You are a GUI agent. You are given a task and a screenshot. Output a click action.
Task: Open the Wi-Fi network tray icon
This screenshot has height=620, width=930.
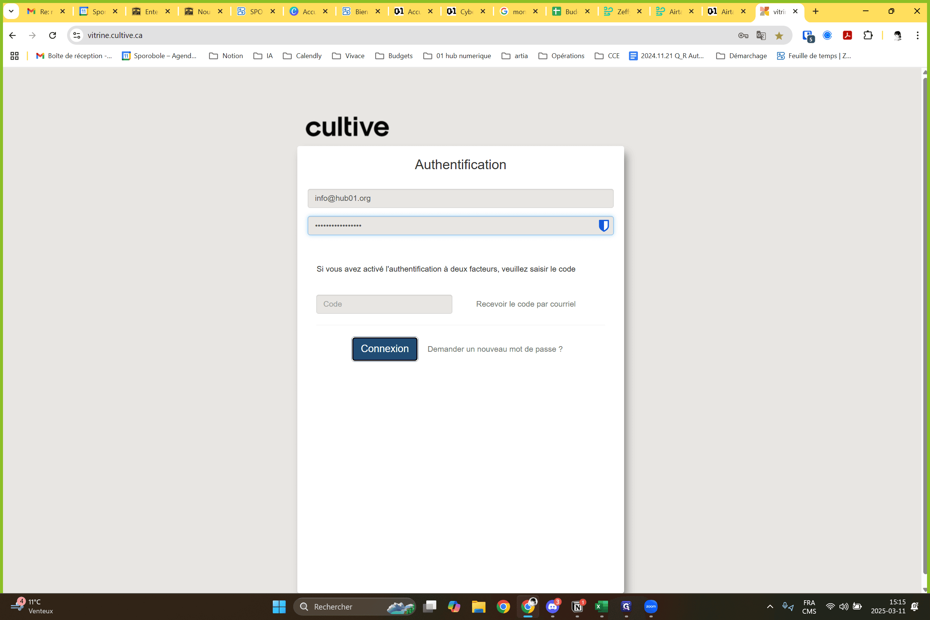click(x=831, y=607)
